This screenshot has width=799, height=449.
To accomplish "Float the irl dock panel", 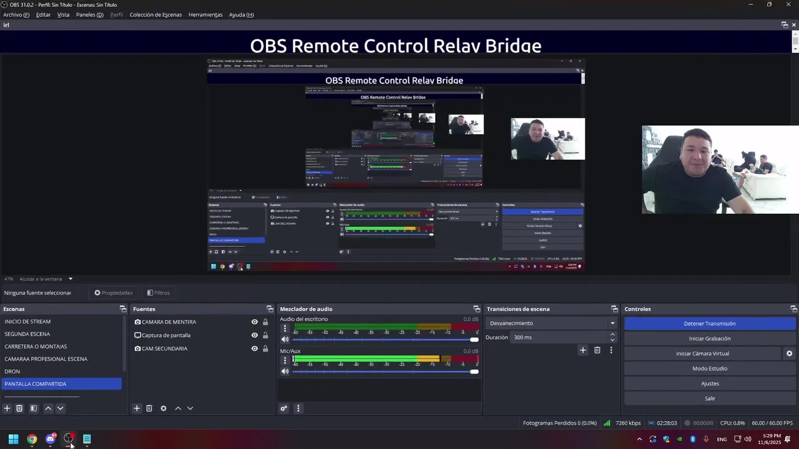I will [x=785, y=25].
